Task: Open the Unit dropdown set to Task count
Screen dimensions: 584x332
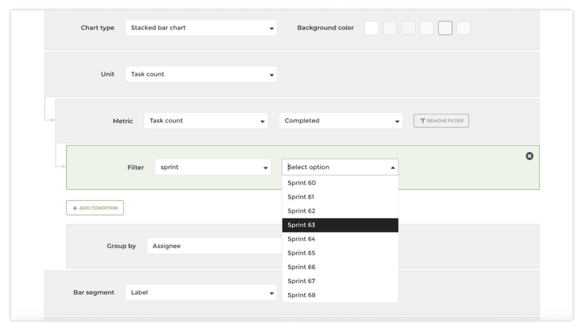Action: pos(201,75)
